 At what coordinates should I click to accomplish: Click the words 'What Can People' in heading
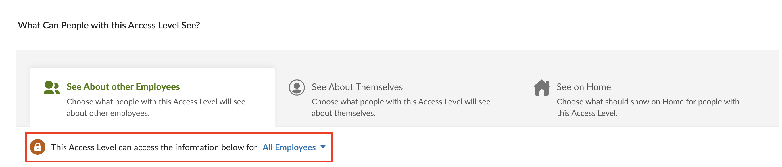coord(38,25)
